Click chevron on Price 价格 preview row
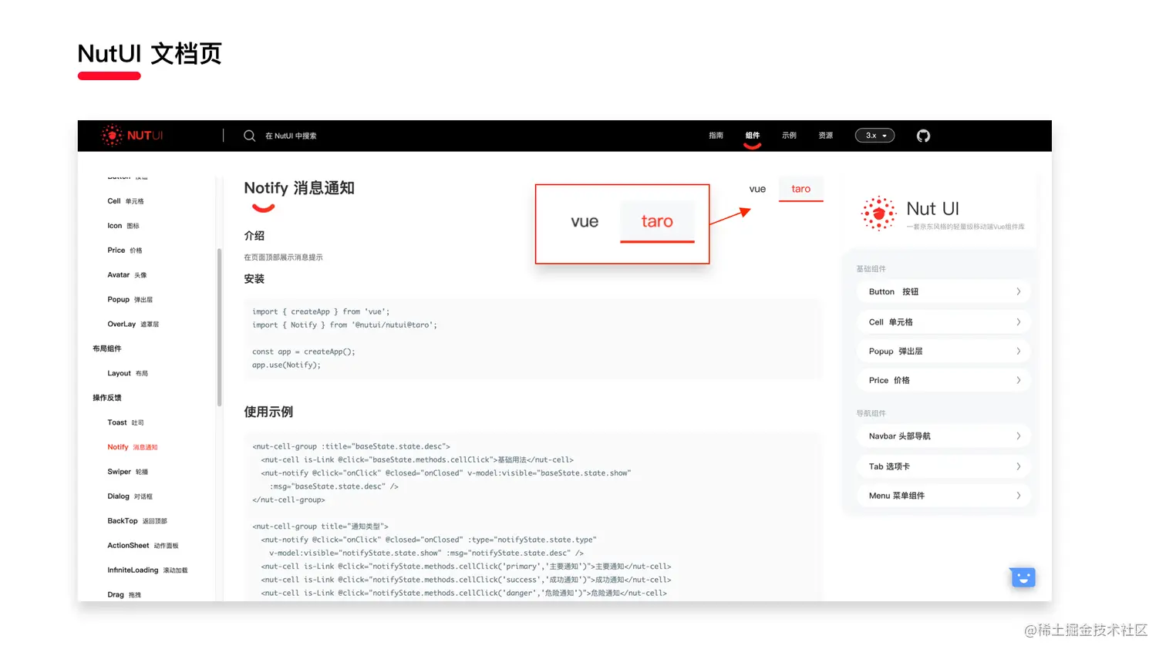 (1019, 381)
